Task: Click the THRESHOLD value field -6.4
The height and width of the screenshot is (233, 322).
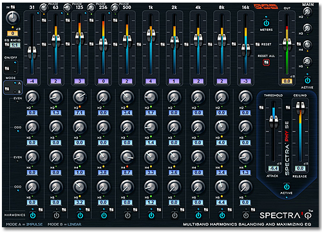Action: 274,169
